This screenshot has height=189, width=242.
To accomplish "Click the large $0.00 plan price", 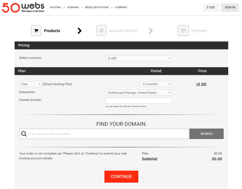I will (201, 85).
